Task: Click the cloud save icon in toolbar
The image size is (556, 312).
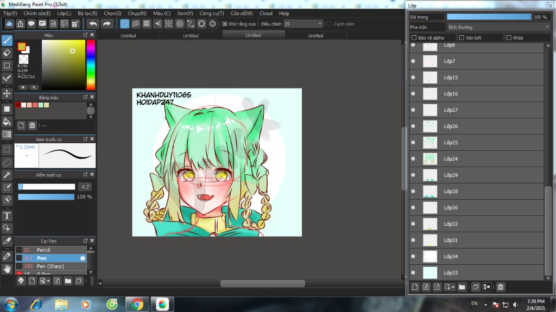Action: (9, 24)
